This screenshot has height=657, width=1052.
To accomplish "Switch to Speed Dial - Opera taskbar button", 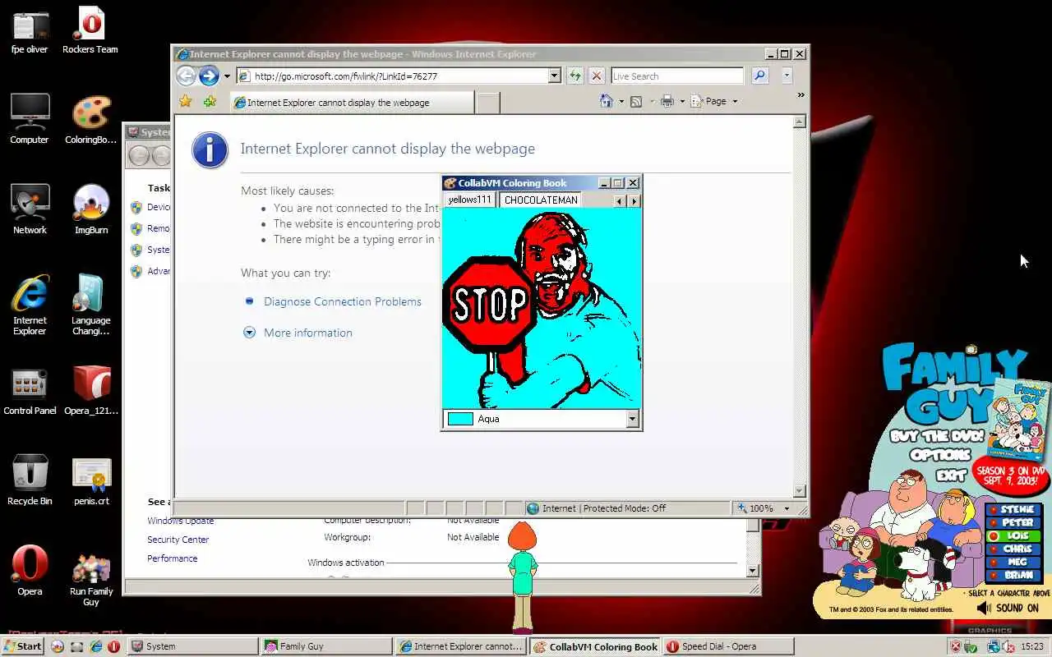I will 728,646.
